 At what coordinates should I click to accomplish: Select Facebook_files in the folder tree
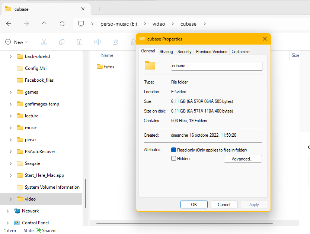click(x=39, y=80)
